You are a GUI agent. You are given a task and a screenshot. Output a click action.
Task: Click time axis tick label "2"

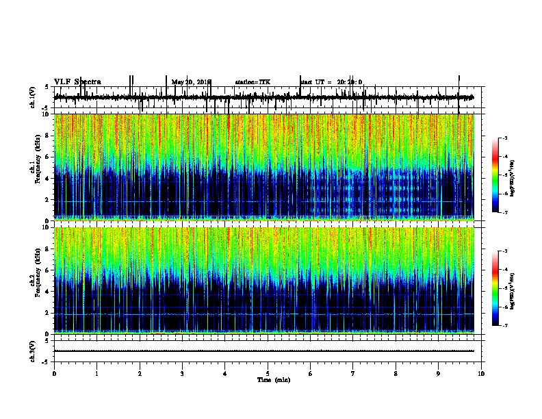[140, 374]
